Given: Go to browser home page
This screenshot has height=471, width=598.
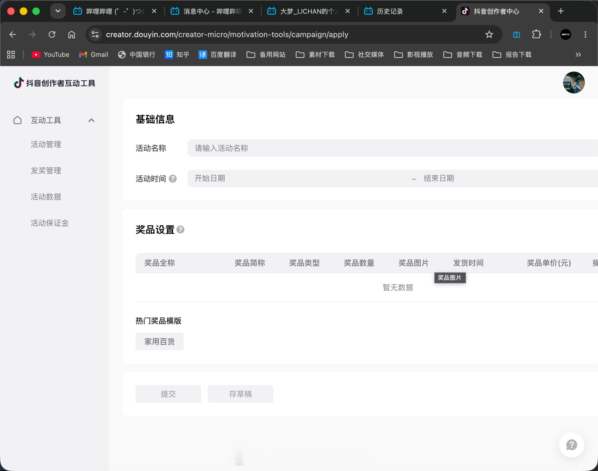Looking at the screenshot, I should tap(72, 34).
